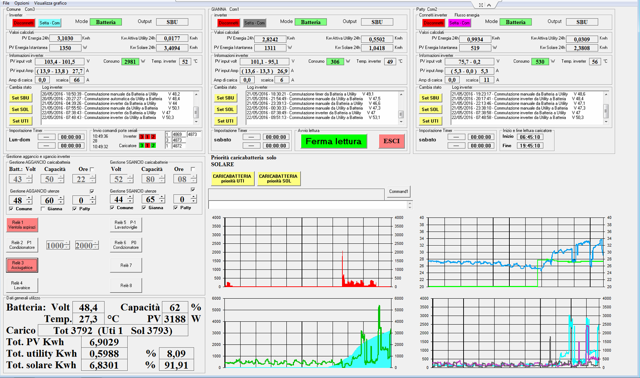Toggle Relè 1 Ventola aspirazi
640x378 pixels.
click(x=22, y=225)
